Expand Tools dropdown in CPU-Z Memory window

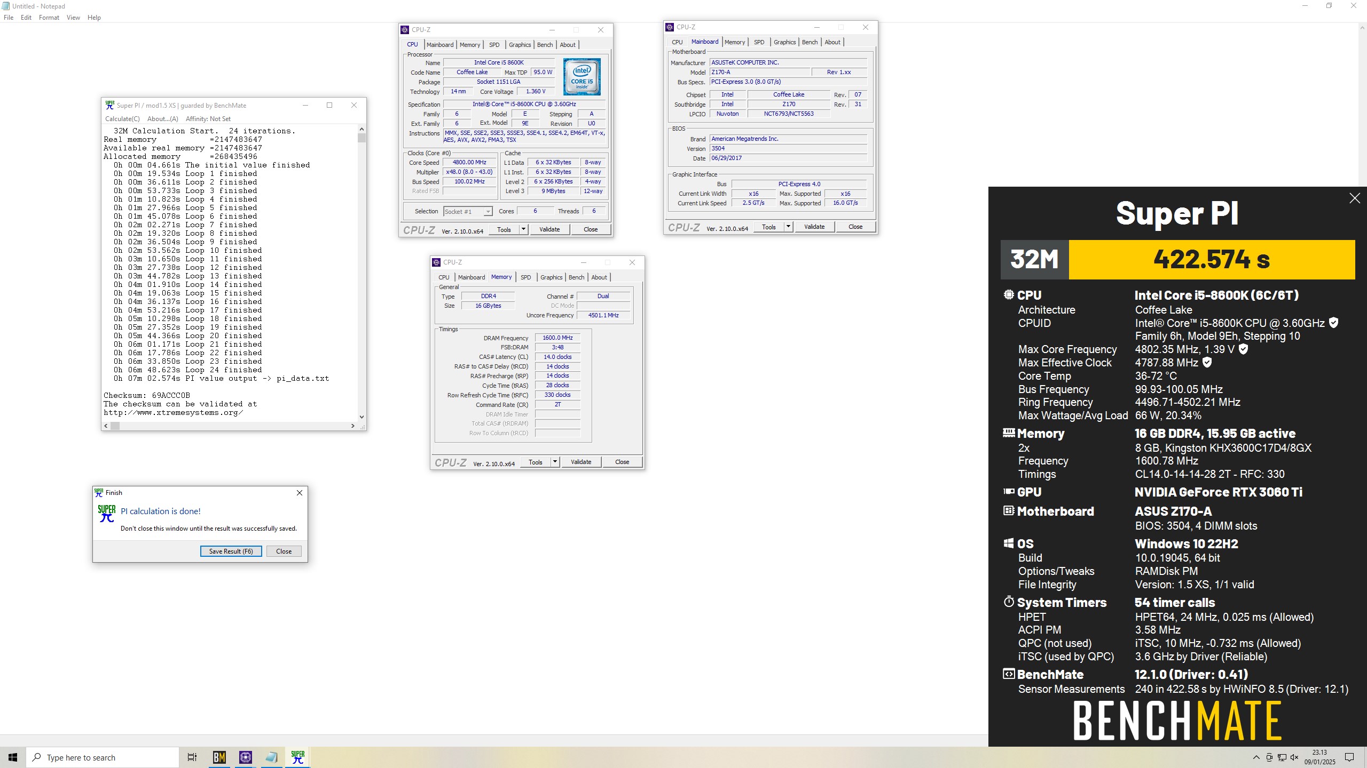click(555, 462)
